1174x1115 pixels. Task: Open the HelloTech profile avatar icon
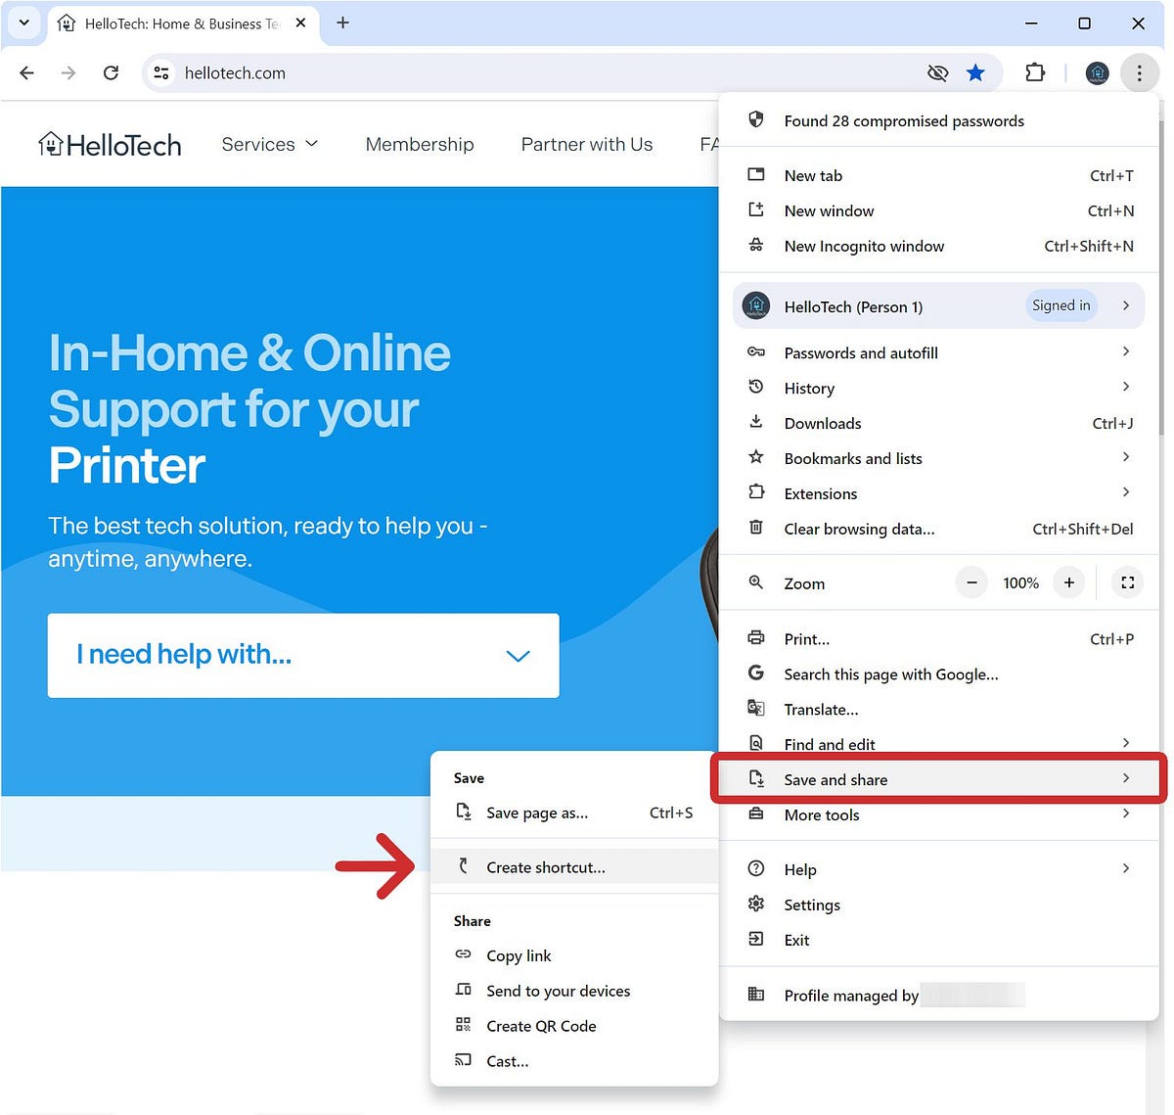pyautogui.click(x=1097, y=72)
